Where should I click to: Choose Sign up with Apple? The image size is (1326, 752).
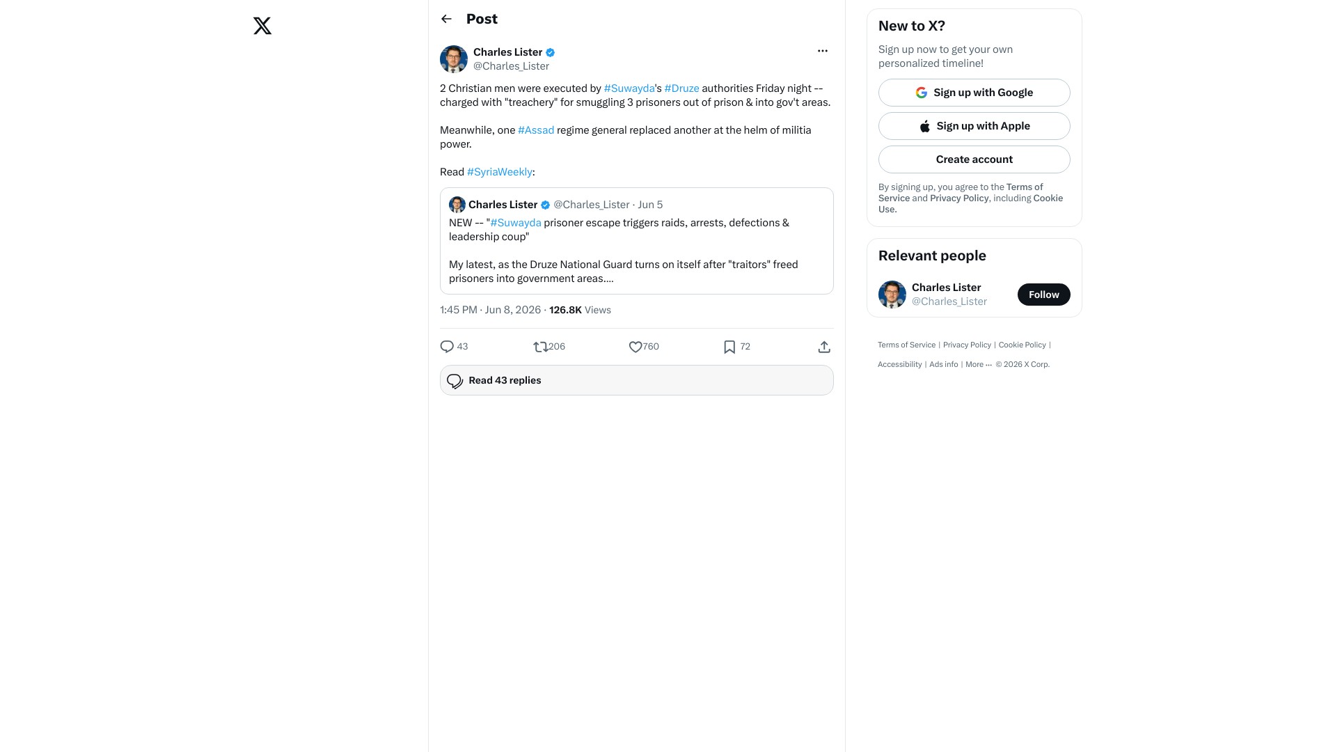pos(974,126)
